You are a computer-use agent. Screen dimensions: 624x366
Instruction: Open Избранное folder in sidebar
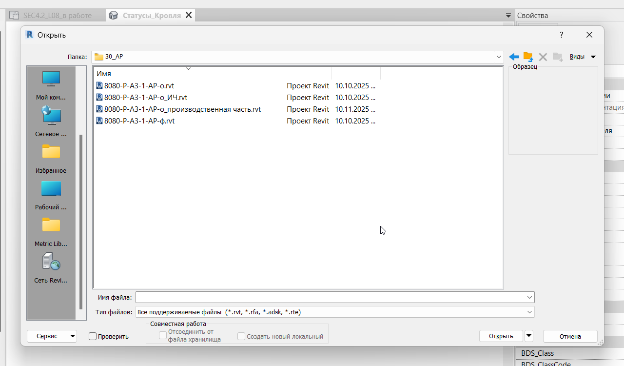pos(51,159)
